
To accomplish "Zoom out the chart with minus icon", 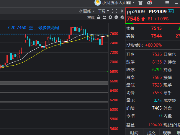I will 116,17.
